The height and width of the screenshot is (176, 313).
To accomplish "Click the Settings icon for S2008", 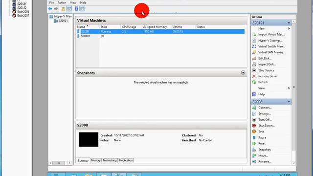I will 254,113.
